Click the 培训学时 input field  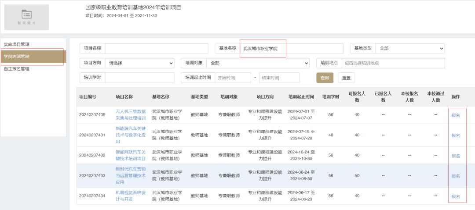click(x=140, y=78)
